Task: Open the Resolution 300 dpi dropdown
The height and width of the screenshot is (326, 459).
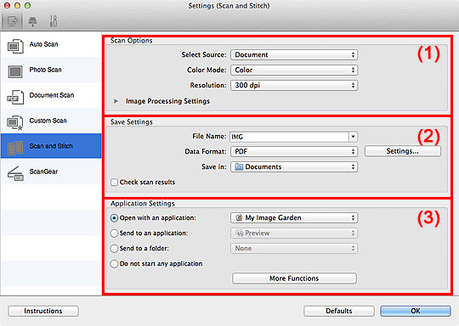Action: [294, 85]
